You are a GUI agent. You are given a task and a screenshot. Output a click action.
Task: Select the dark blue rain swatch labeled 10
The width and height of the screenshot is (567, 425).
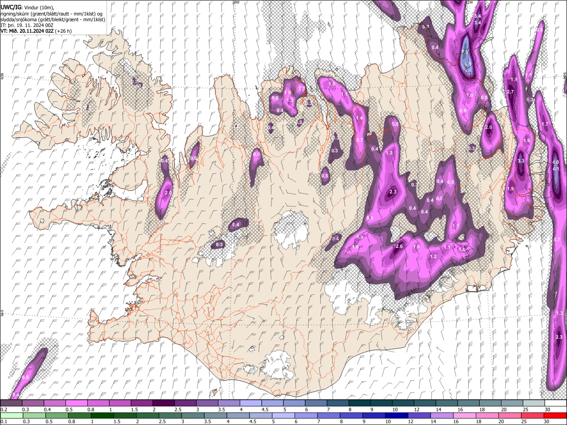coord(396,415)
